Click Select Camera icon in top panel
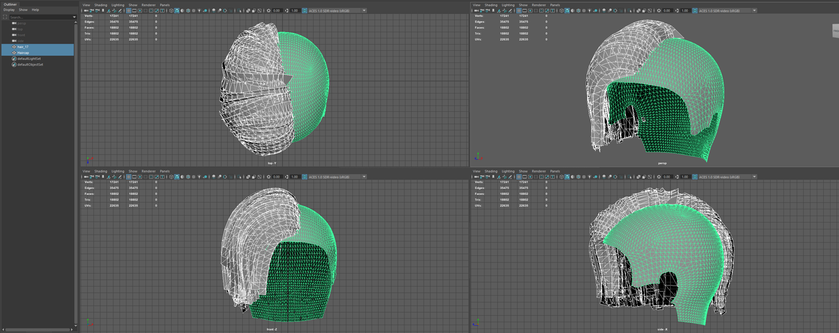The height and width of the screenshot is (333, 839). pyautogui.click(x=86, y=11)
